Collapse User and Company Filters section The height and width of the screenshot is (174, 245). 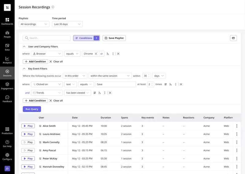click(x=24, y=47)
